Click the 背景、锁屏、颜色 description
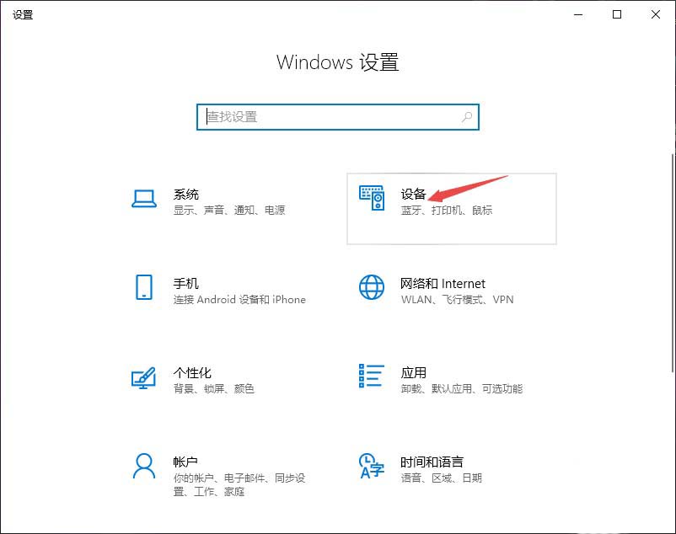 click(214, 389)
